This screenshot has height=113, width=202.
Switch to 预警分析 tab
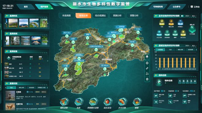[134, 15]
